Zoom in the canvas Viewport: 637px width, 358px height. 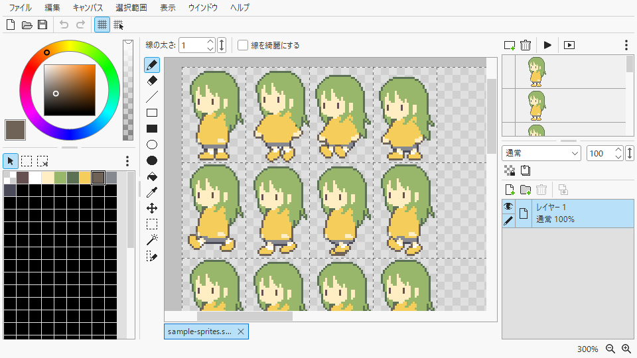pyautogui.click(x=626, y=349)
